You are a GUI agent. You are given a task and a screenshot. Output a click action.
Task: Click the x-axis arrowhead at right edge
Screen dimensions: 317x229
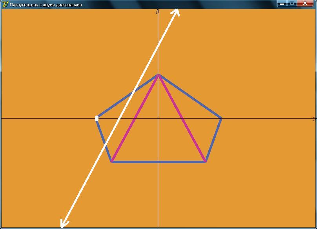coord(314,118)
